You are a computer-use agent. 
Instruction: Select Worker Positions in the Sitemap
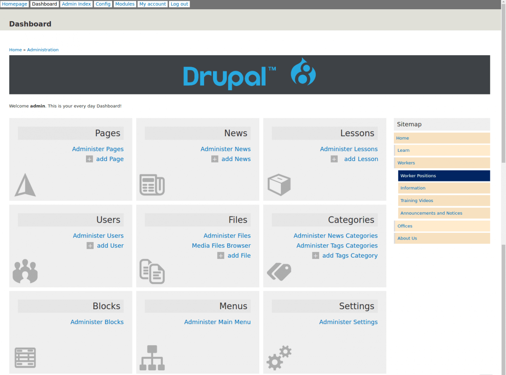[444, 176]
